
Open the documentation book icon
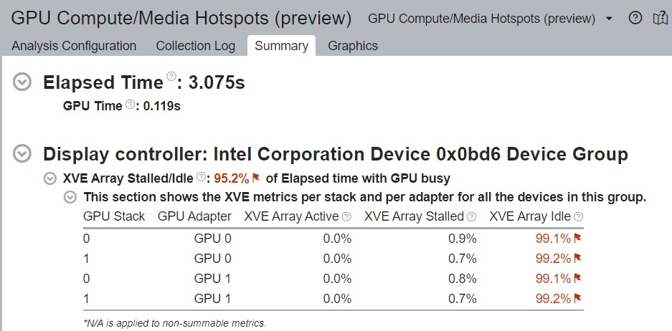tap(660, 18)
